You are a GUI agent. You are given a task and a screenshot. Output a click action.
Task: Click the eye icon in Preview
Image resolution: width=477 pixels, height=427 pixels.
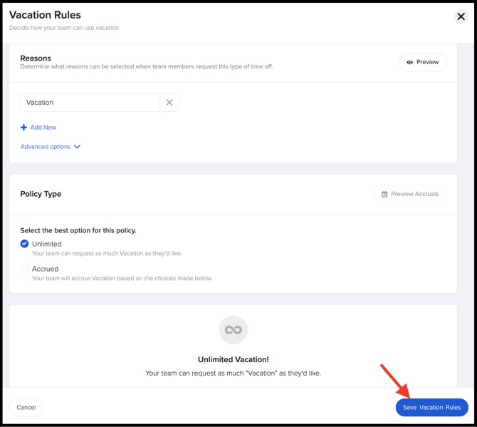409,63
